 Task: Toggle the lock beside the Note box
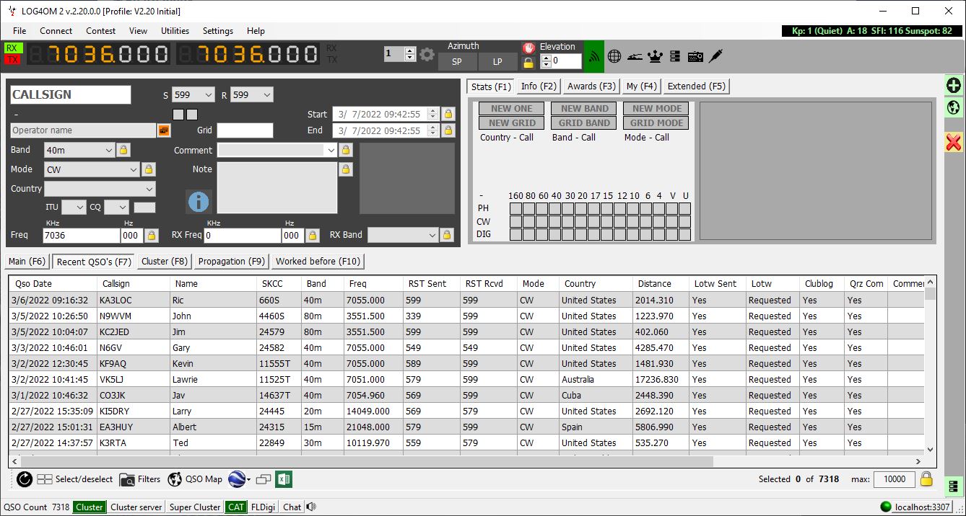tap(346, 169)
